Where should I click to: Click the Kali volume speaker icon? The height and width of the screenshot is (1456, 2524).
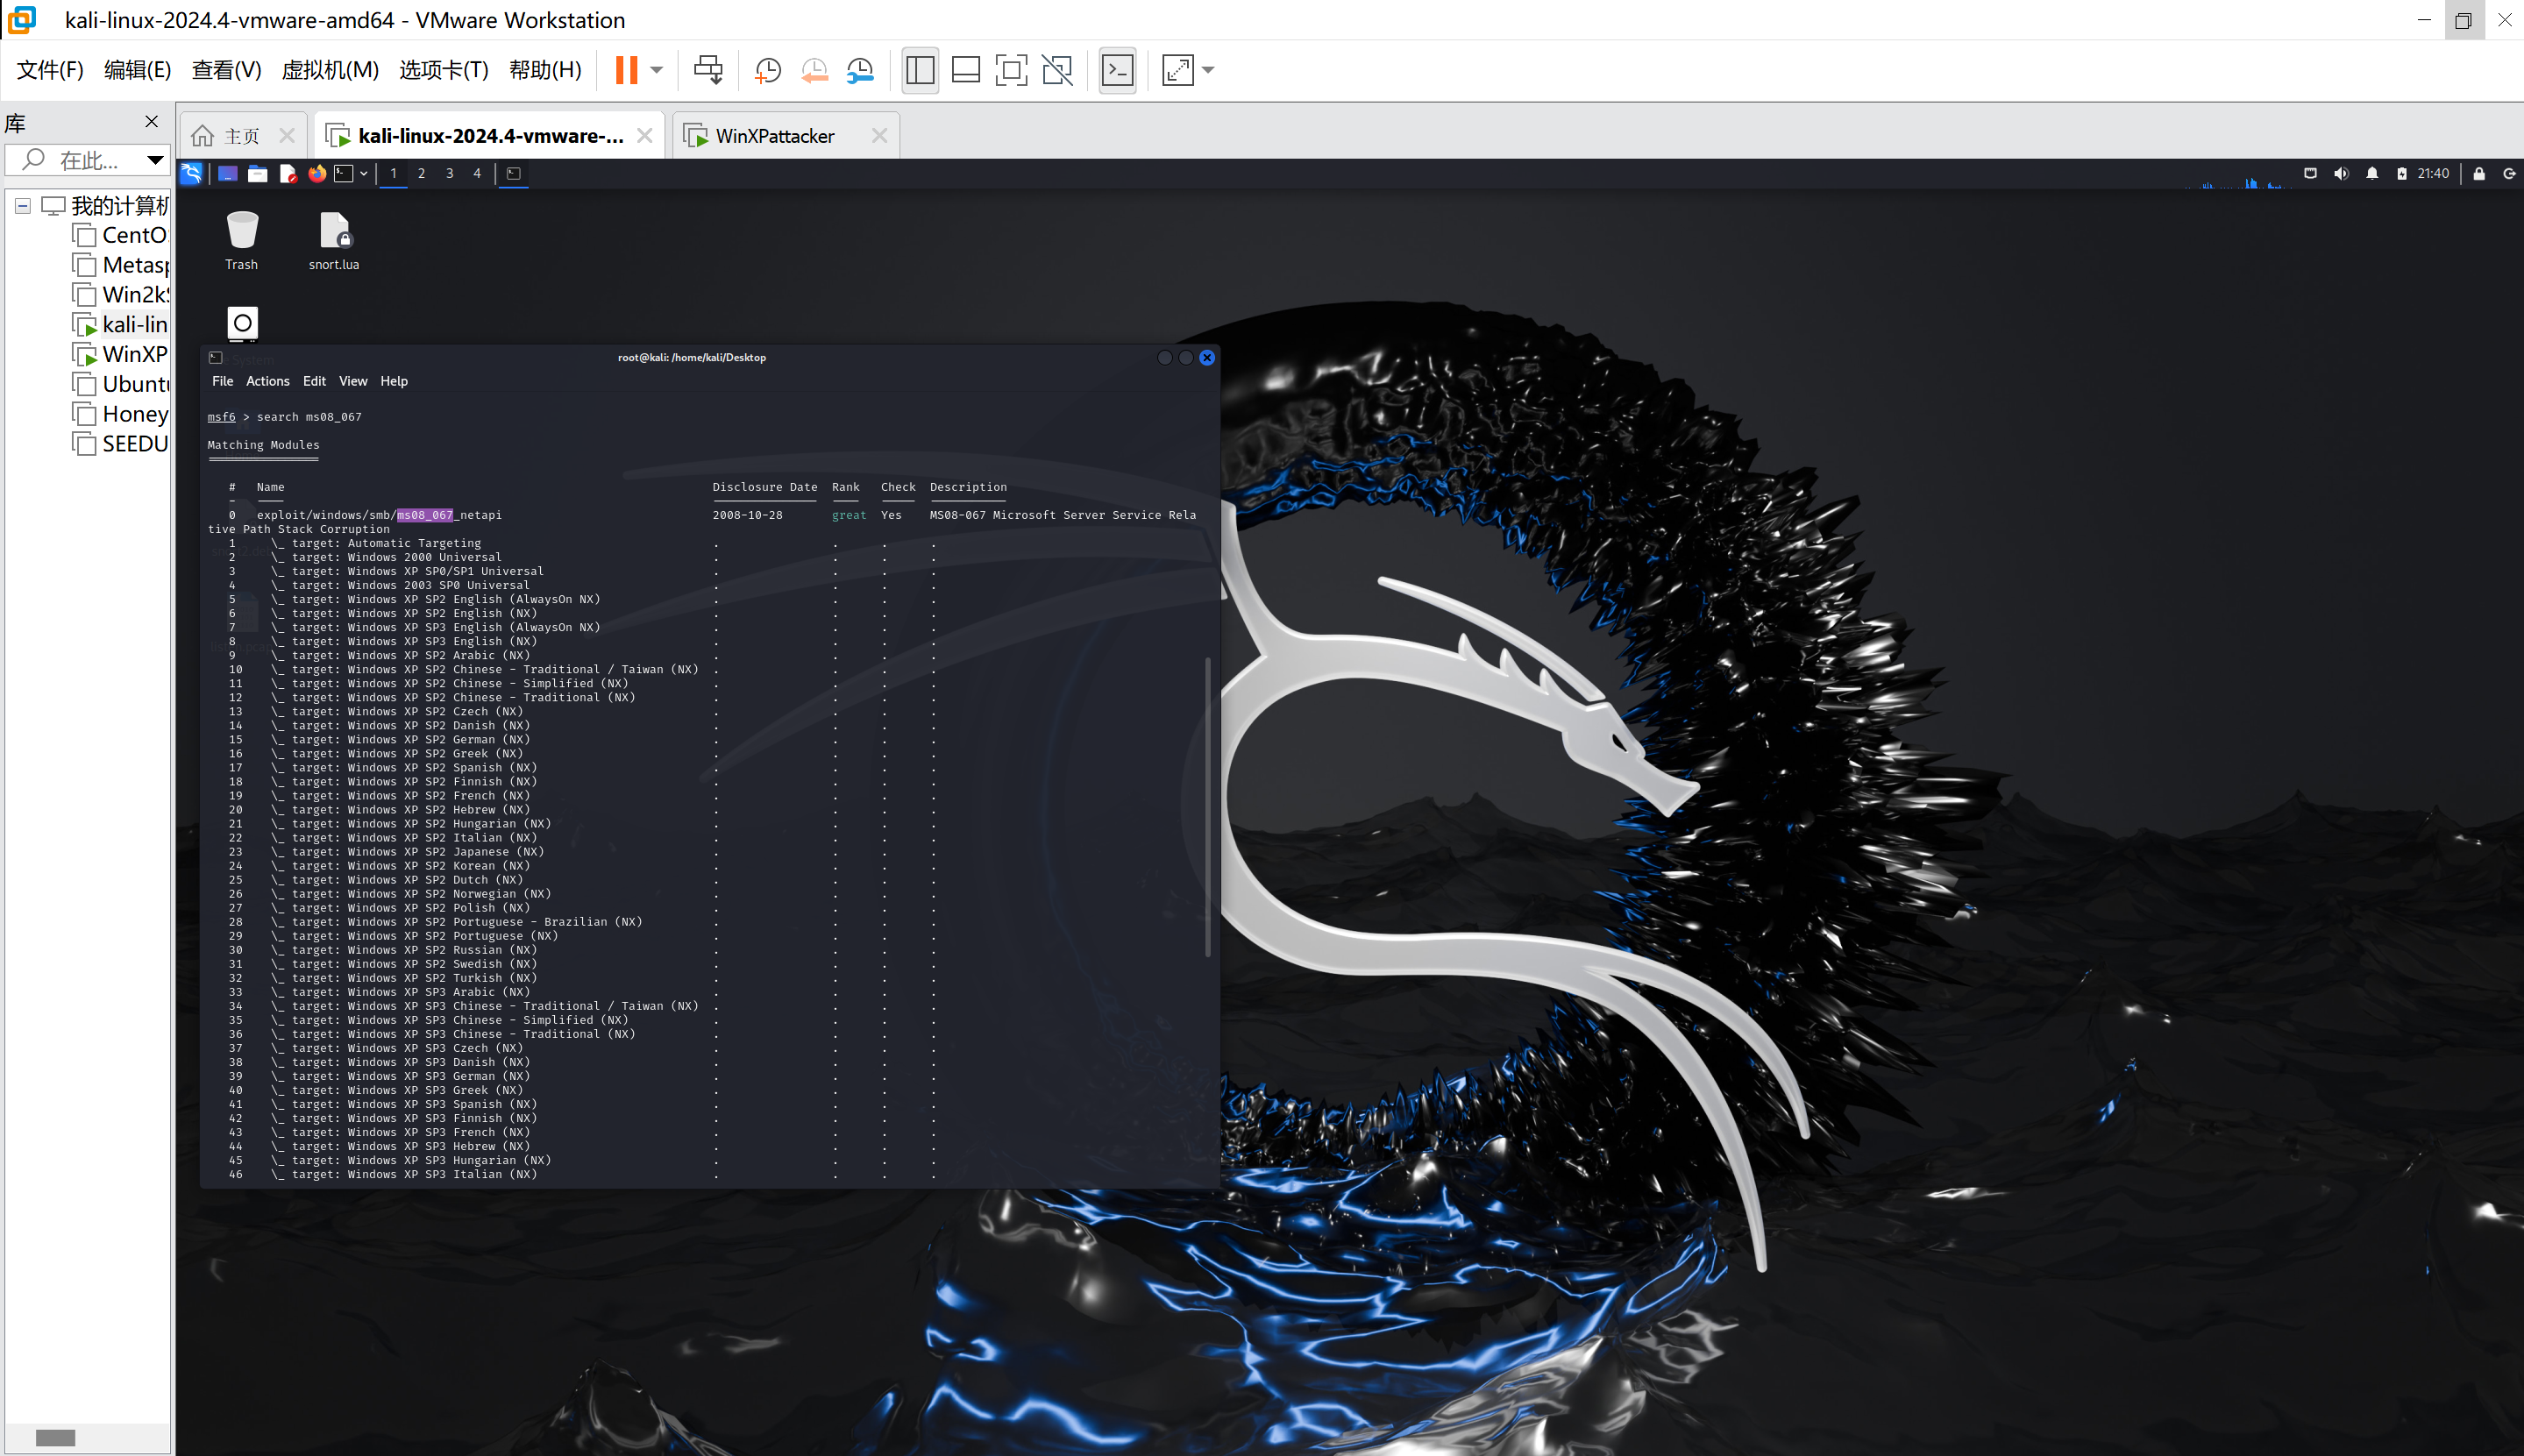[x=2340, y=173]
